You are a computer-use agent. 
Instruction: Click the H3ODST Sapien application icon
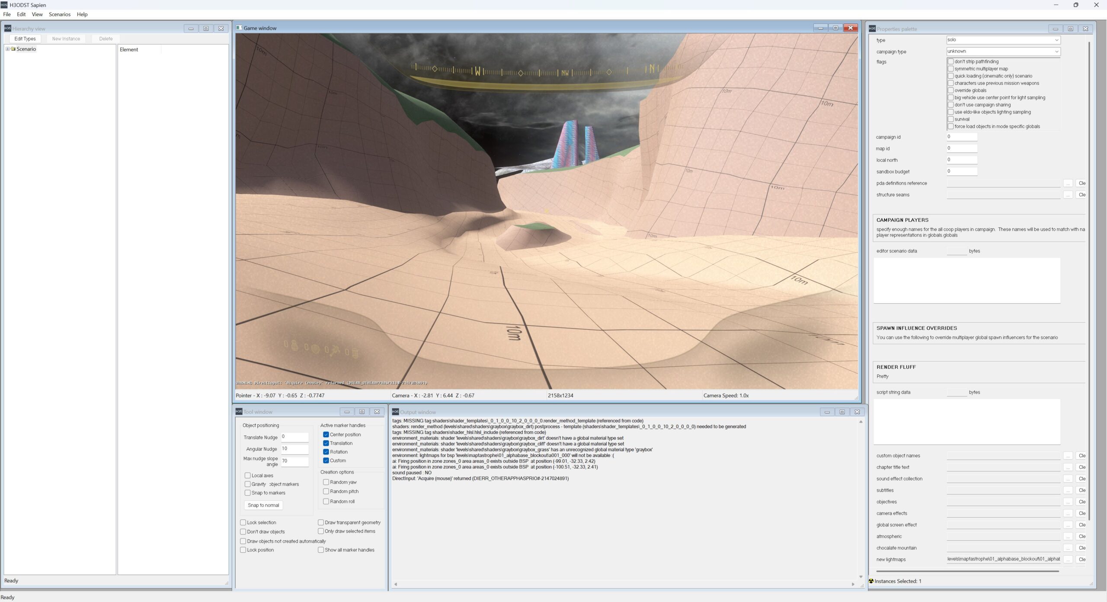click(4, 5)
